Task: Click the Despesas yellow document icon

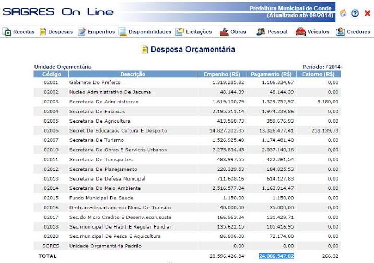Action: [x=43, y=32]
